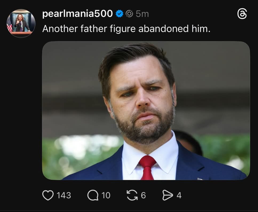
Task: Open pearlmania500's profile picture
Action: pyautogui.click(x=21, y=23)
